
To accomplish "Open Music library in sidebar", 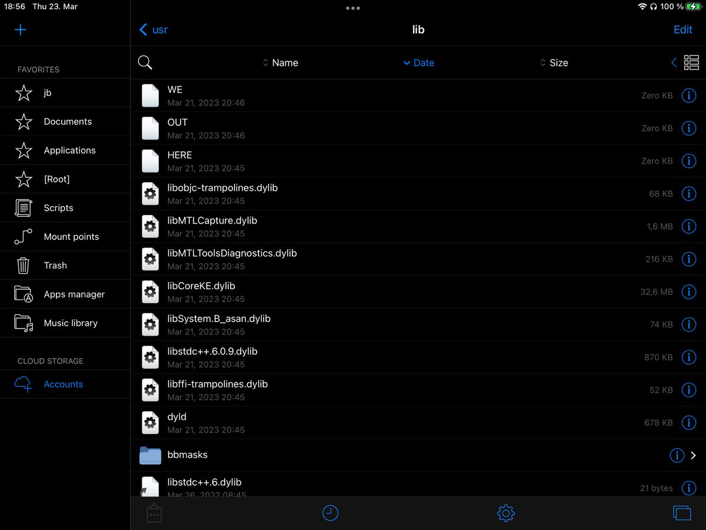I will pyautogui.click(x=65, y=323).
